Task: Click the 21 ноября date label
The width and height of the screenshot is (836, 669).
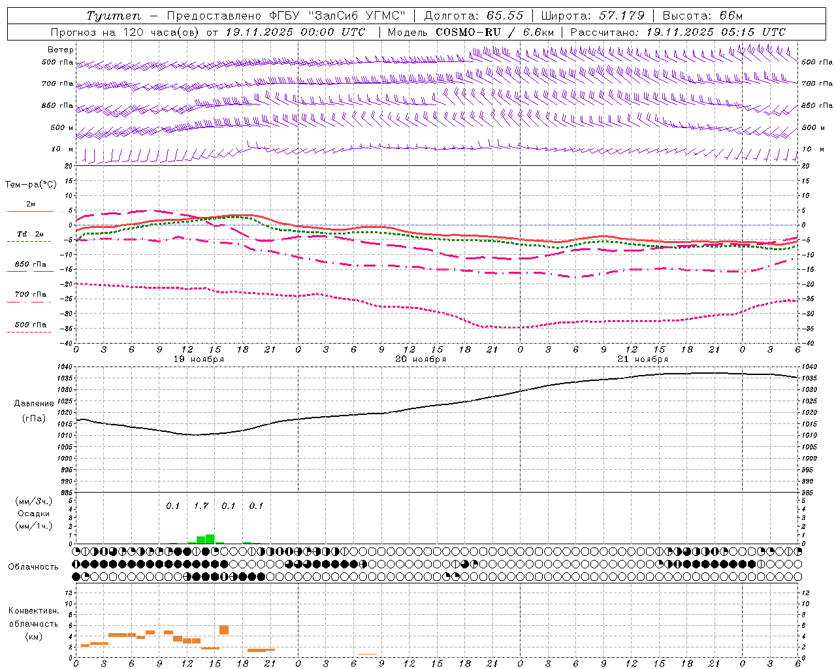Action: 643,359
